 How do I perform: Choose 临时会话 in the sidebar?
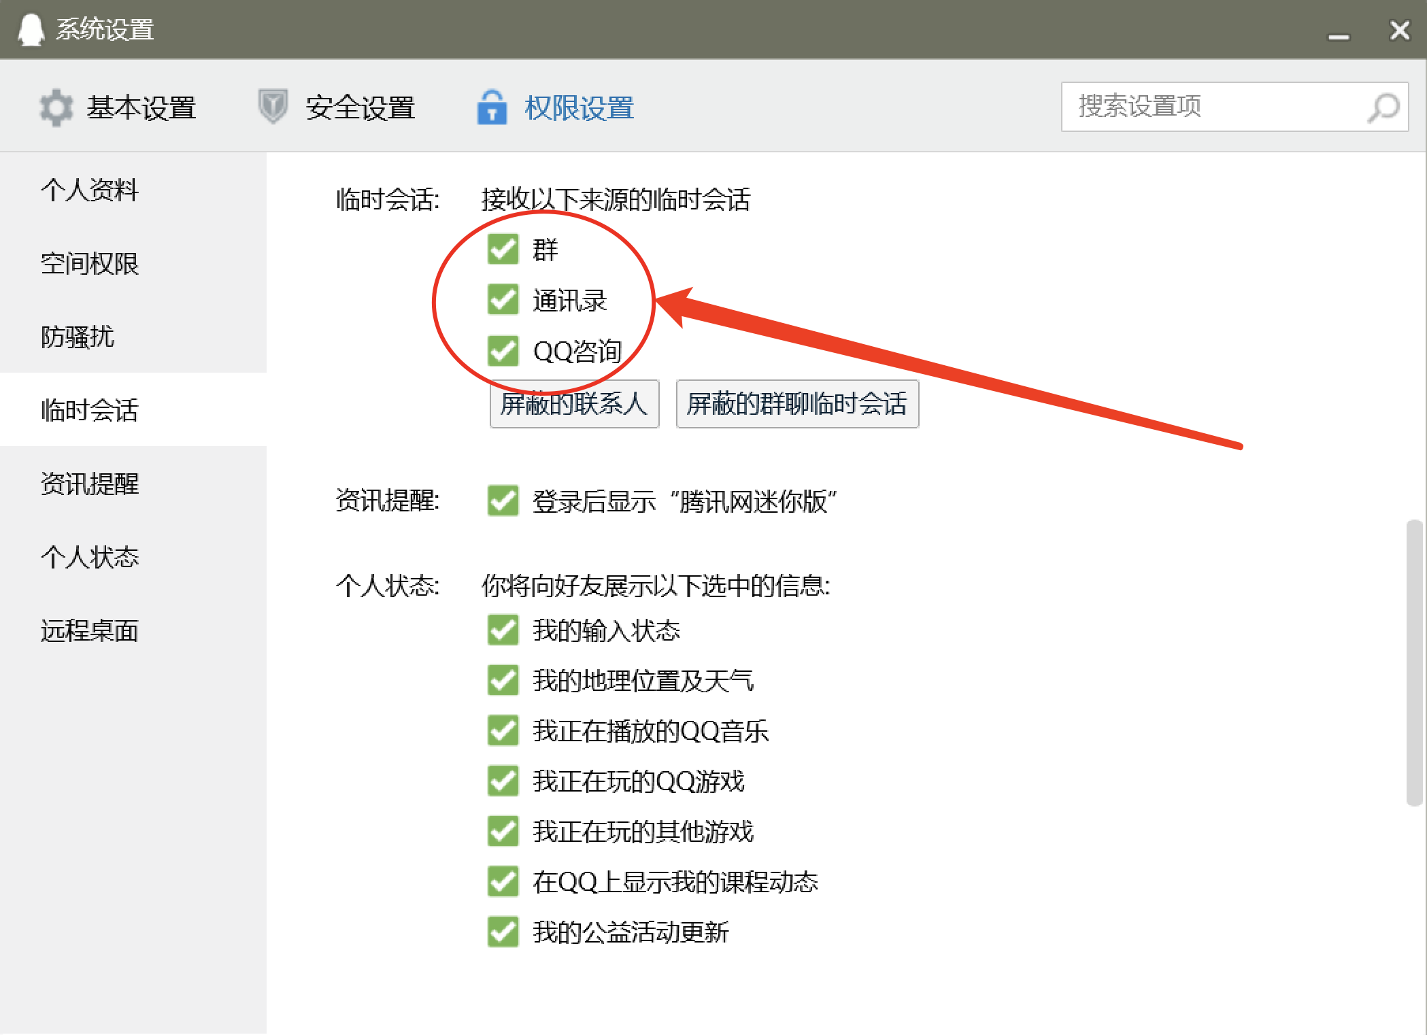133,409
